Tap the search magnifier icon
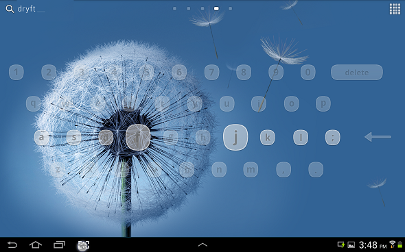Screen dimensions: 405x252 coord(10,9)
